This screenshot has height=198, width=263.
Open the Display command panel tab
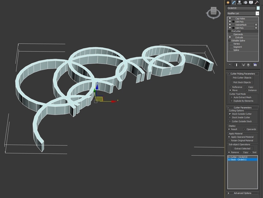[x=251, y=3]
